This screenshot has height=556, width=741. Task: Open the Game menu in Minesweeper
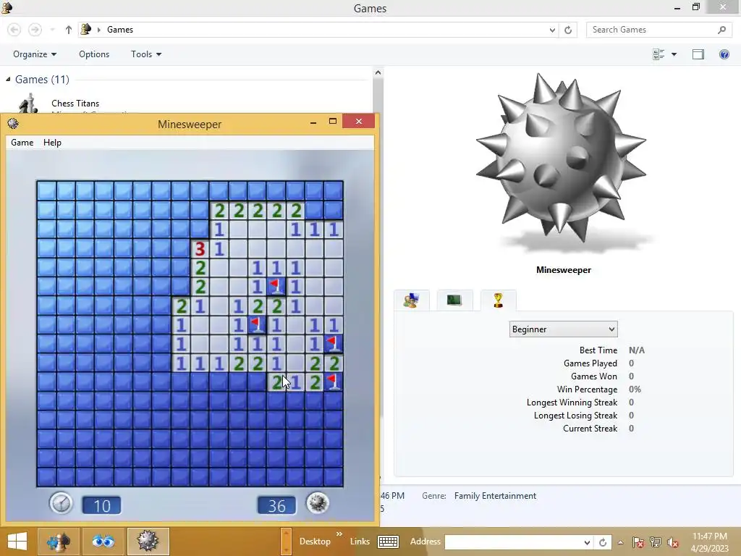[22, 143]
